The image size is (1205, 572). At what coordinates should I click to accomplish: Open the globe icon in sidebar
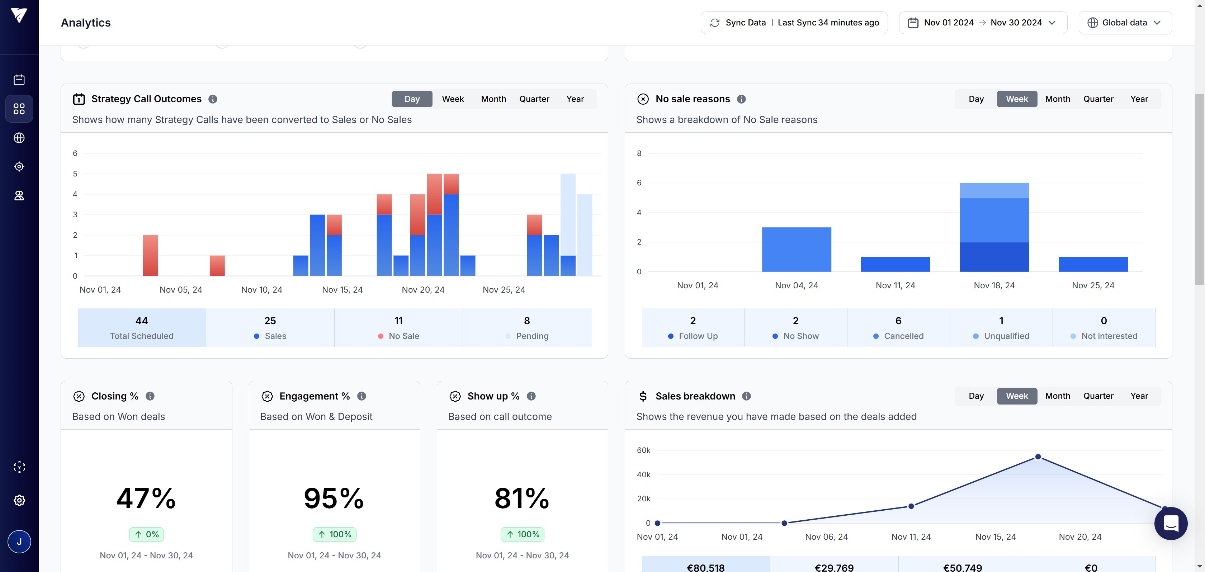(19, 138)
